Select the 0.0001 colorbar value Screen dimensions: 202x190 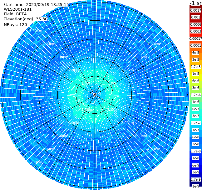click(196, 45)
